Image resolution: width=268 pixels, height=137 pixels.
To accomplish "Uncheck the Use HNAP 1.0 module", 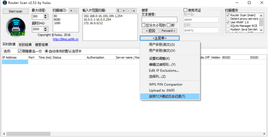I will point(228,22).
